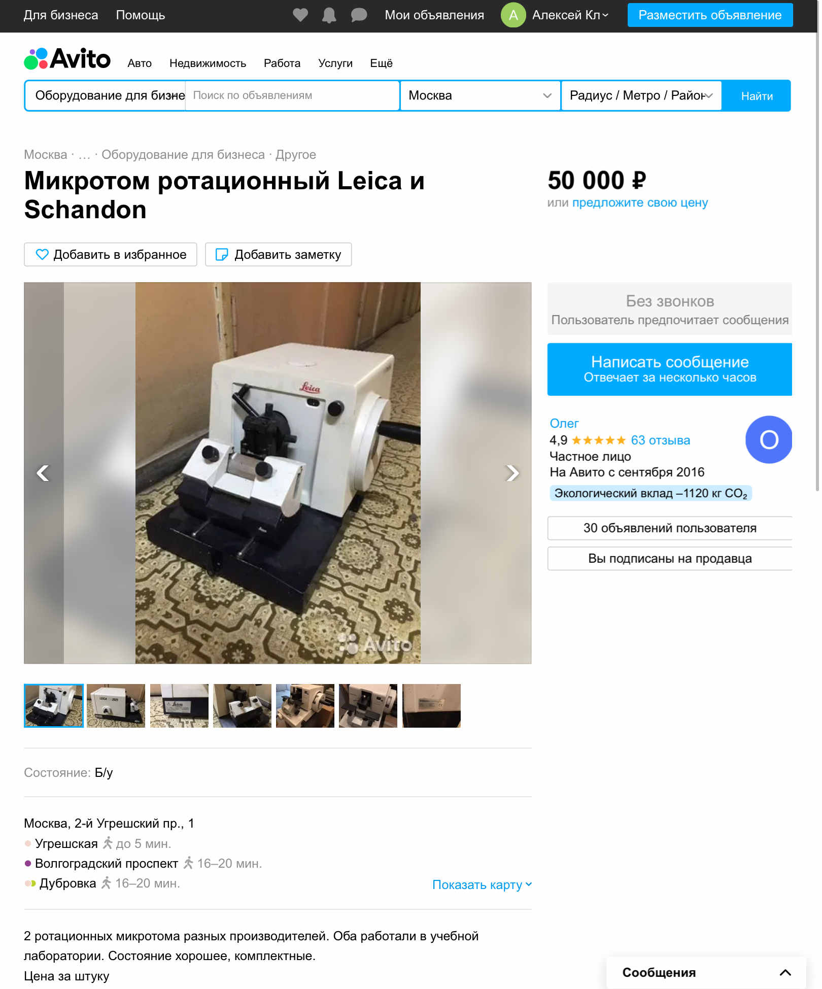Image resolution: width=822 pixels, height=989 pixels.
Task: Open favorites heart icon in top bar
Action: pos(301,15)
